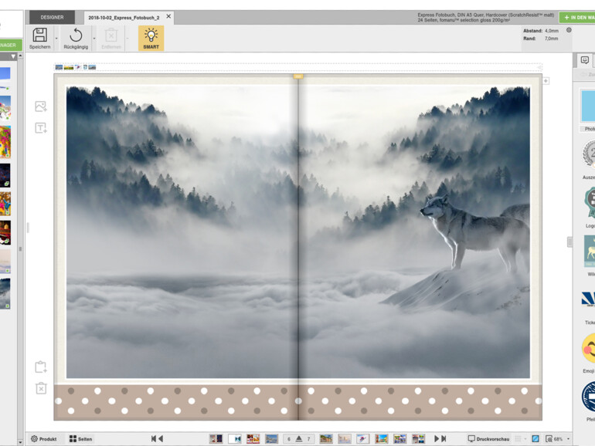The width and height of the screenshot is (595, 446).
Task: Open the image panel filter dropdown triangle
Action: [13, 56]
